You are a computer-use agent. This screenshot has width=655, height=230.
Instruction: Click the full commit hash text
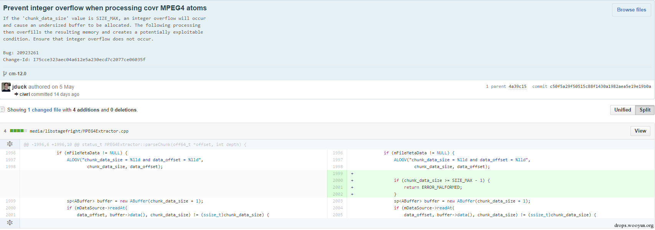[600, 87]
